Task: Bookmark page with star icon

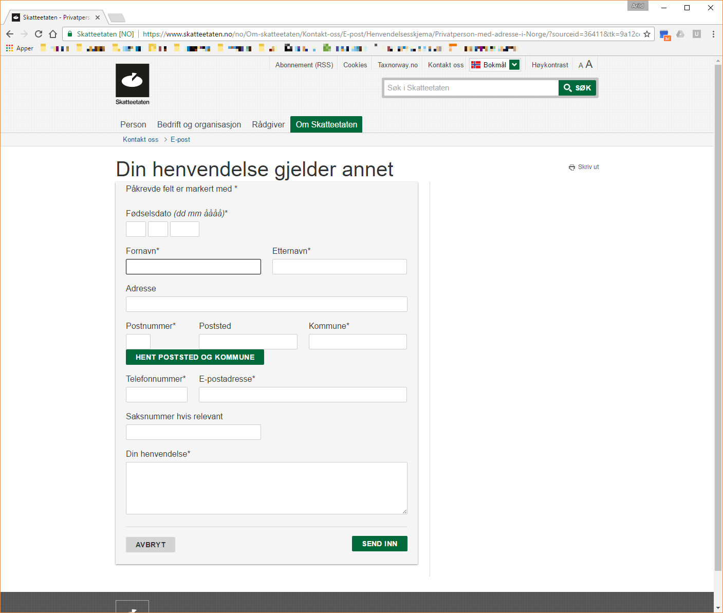Action: pos(647,34)
